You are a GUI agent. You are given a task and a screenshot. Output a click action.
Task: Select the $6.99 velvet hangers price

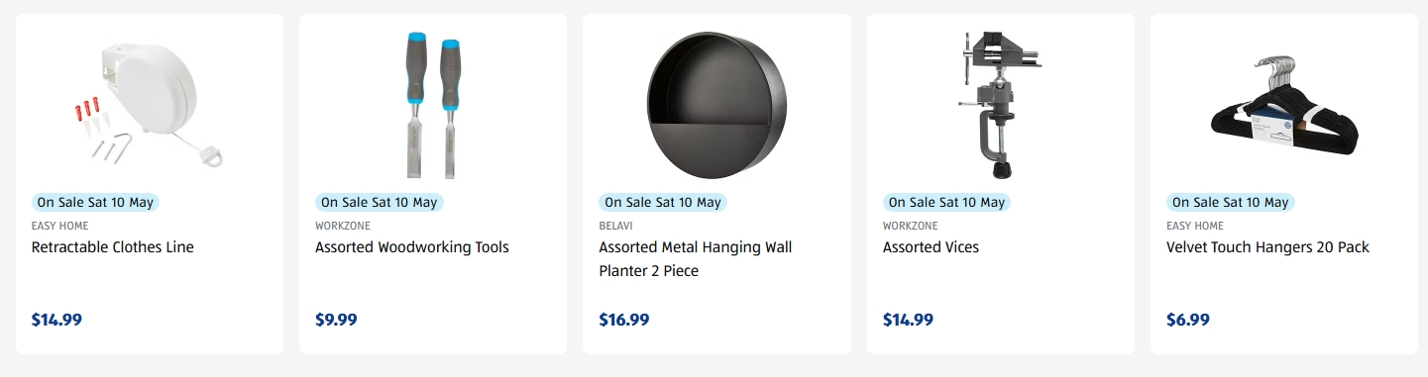point(1188,320)
